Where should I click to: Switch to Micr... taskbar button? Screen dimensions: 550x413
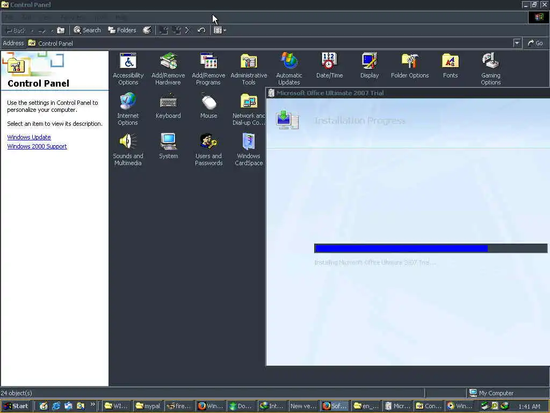click(x=397, y=406)
